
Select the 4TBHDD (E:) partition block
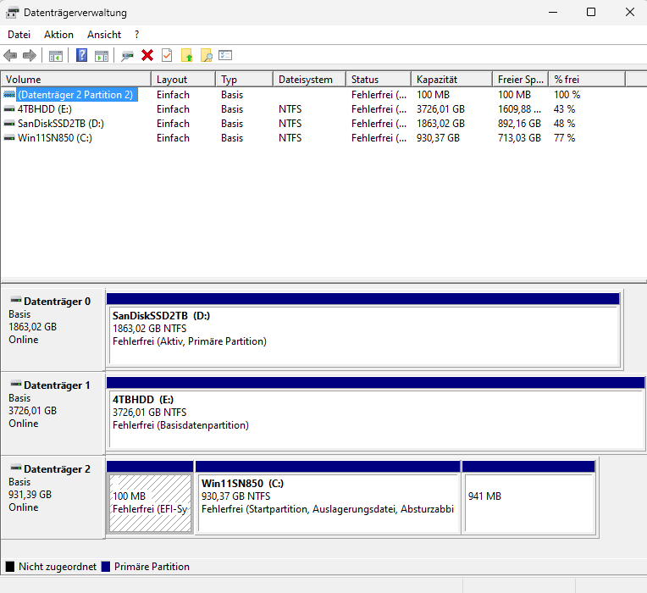pyautogui.click(x=376, y=413)
